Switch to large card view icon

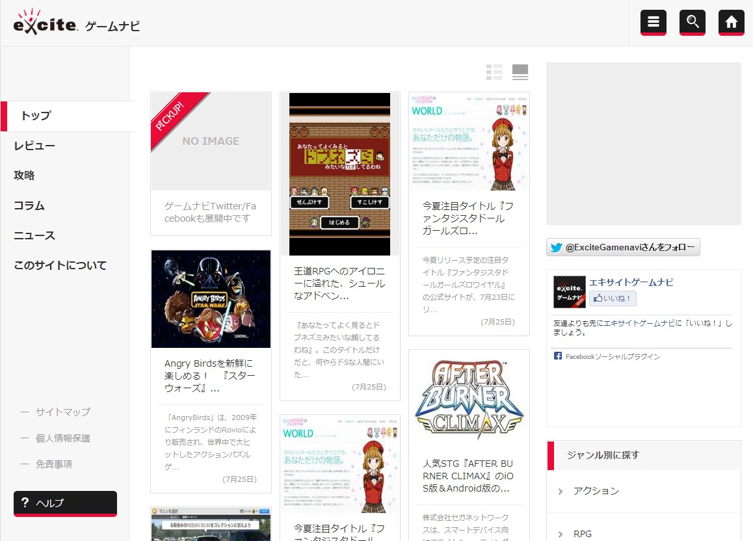pyautogui.click(x=520, y=72)
